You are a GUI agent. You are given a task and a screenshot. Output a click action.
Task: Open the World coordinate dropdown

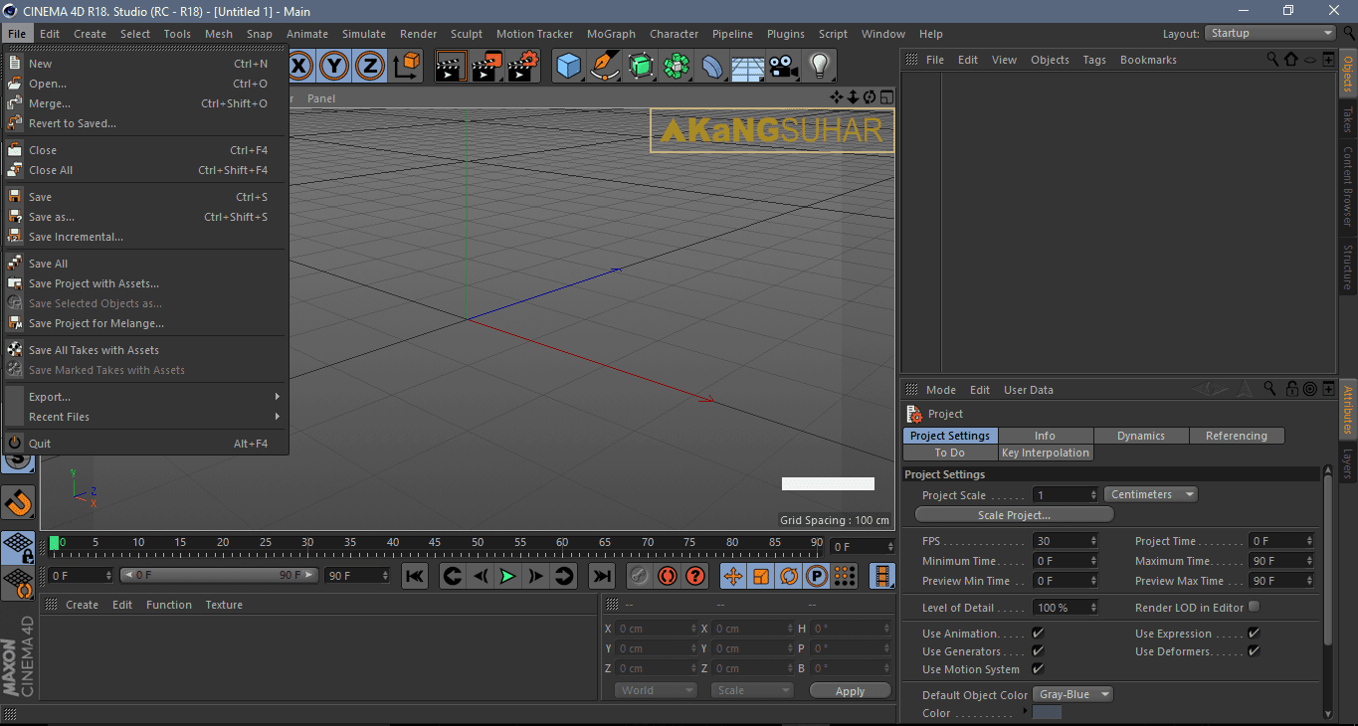pos(656,690)
